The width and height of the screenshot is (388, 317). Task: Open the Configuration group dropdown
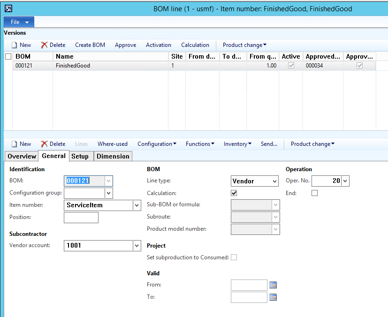(109, 193)
